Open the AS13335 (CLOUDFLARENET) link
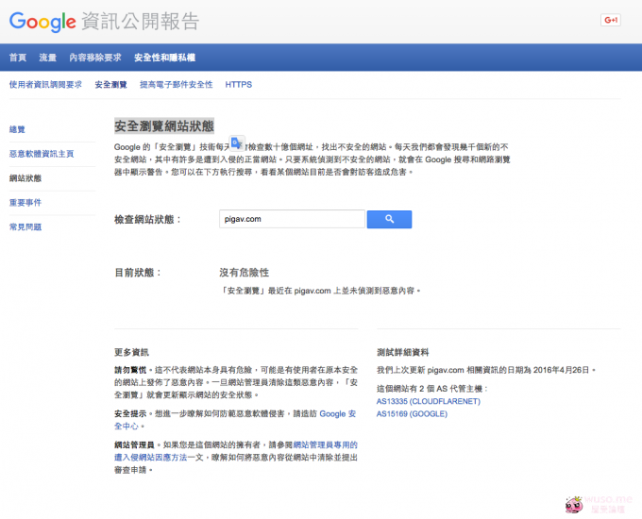Image resolution: width=642 pixels, height=519 pixels. [428, 401]
